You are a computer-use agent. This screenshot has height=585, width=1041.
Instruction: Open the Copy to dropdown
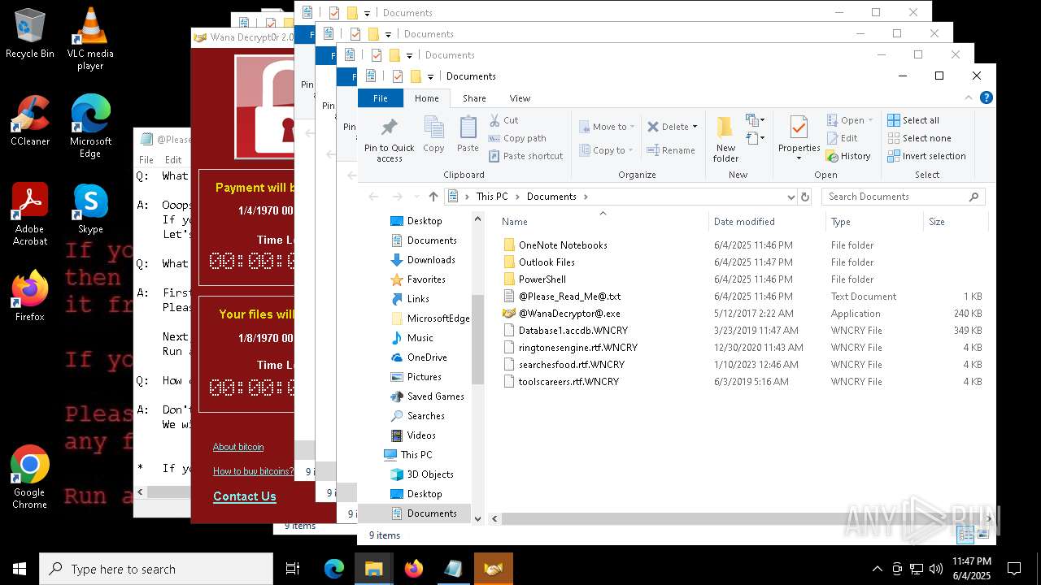click(607, 150)
